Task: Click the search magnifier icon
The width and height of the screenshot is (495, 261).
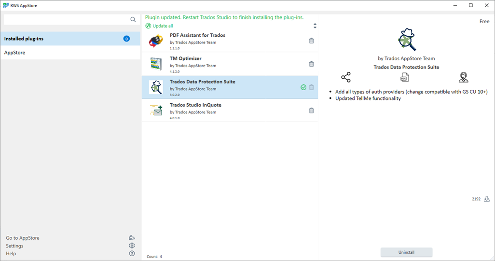Action: [x=133, y=20]
